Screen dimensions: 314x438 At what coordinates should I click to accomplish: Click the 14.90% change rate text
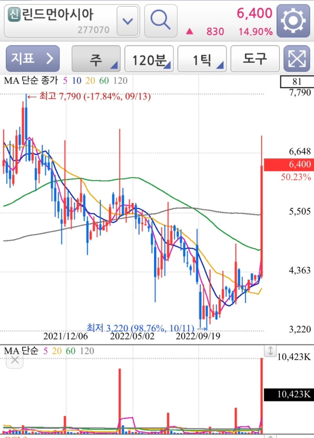point(256,31)
